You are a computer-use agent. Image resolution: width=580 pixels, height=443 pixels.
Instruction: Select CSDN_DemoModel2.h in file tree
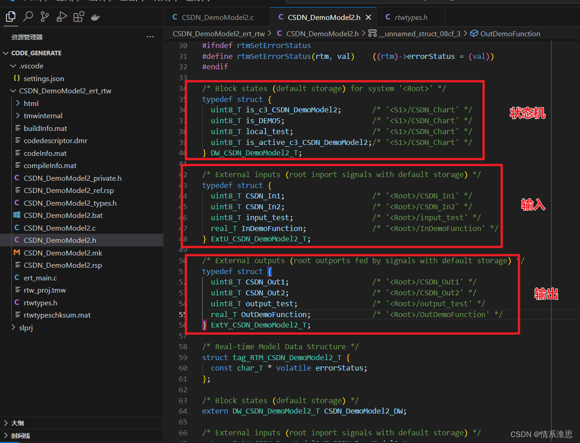point(82,240)
